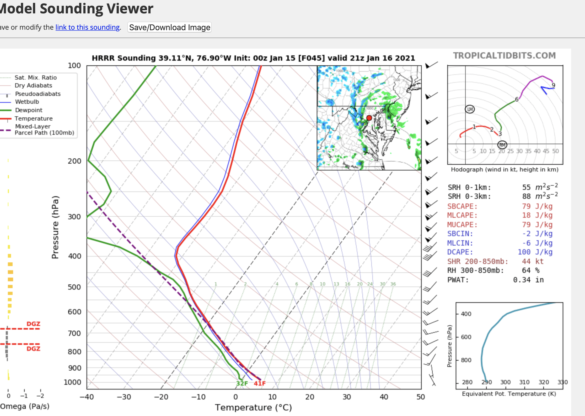Click the MLCIN -6 J/kg row
The width and height of the screenshot is (585, 416).
pyautogui.click(x=500, y=243)
